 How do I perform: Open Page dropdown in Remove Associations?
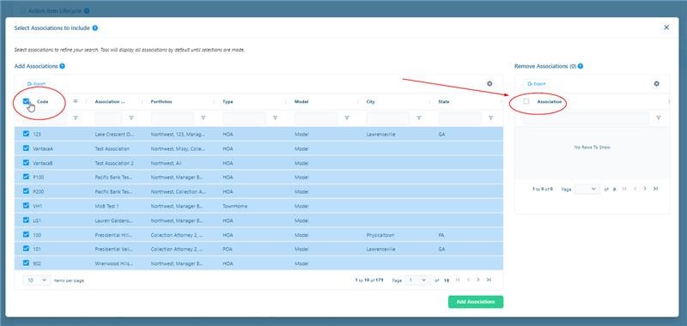[x=587, y=189]
